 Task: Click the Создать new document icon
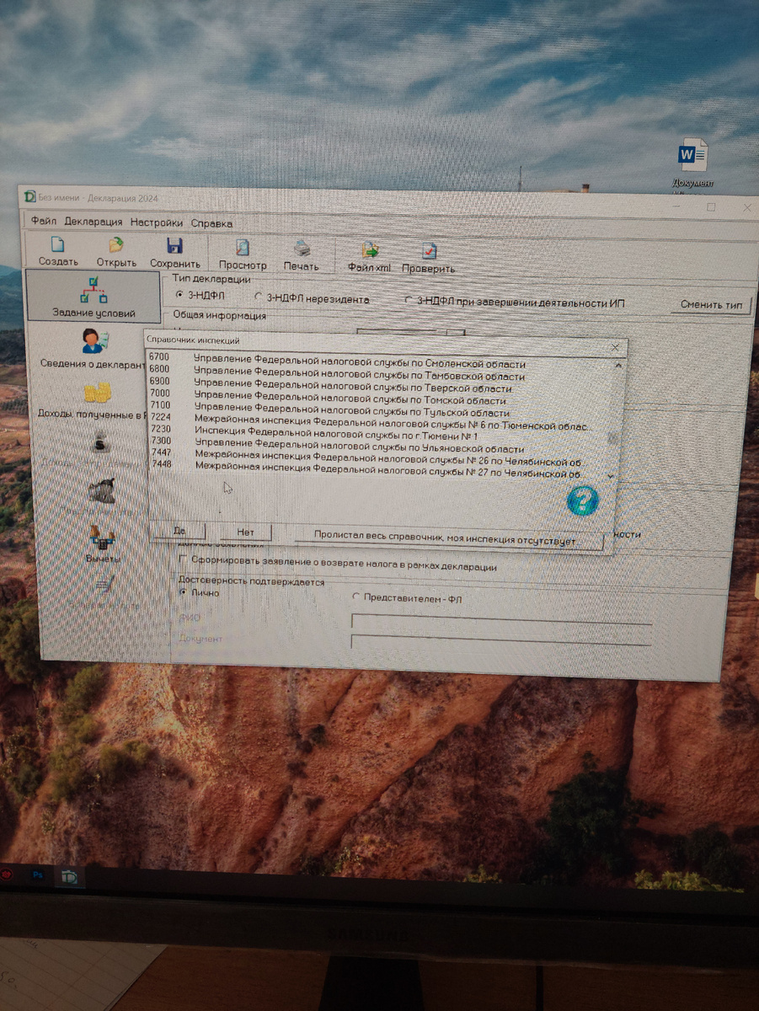pyautogui.click(x=57, y=245)
